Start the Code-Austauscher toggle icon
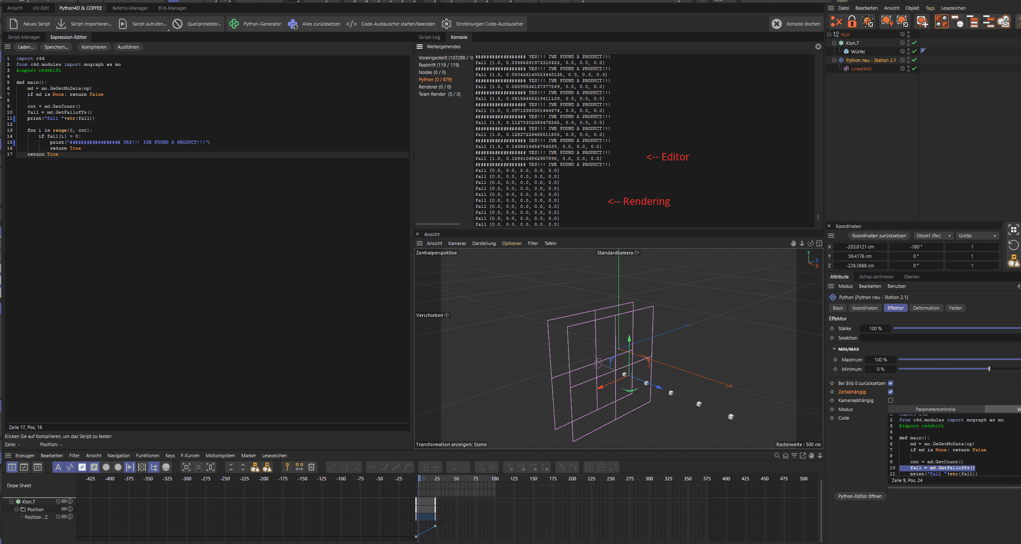This screenshot has height=544, width=1021. tap(351, 24)
